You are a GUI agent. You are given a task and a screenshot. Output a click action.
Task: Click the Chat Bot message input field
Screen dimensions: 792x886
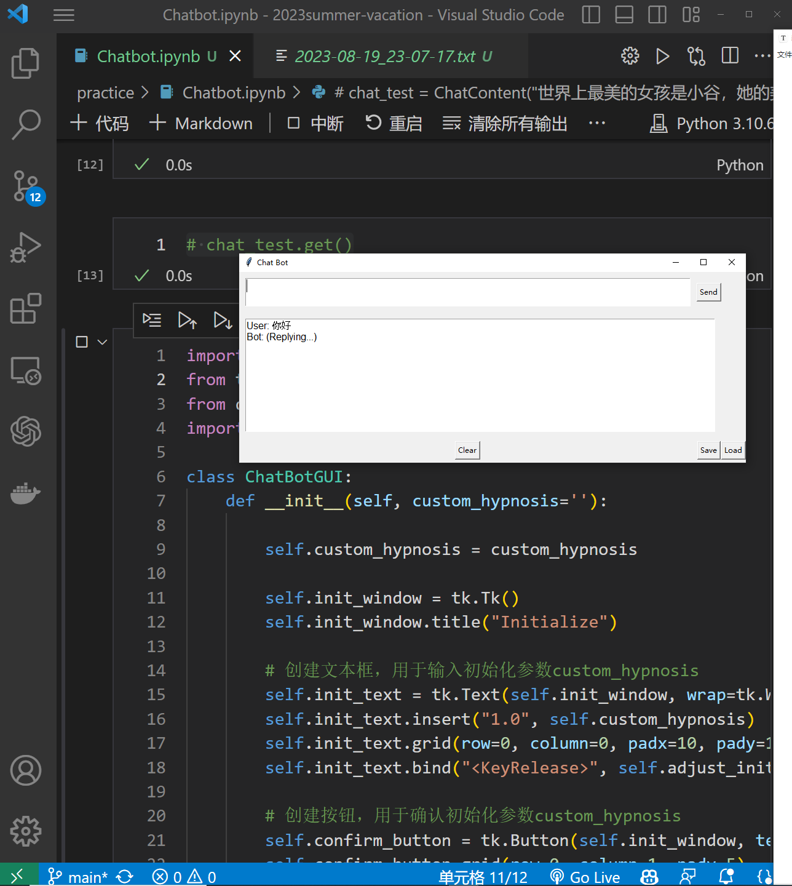tap(467, 292)
